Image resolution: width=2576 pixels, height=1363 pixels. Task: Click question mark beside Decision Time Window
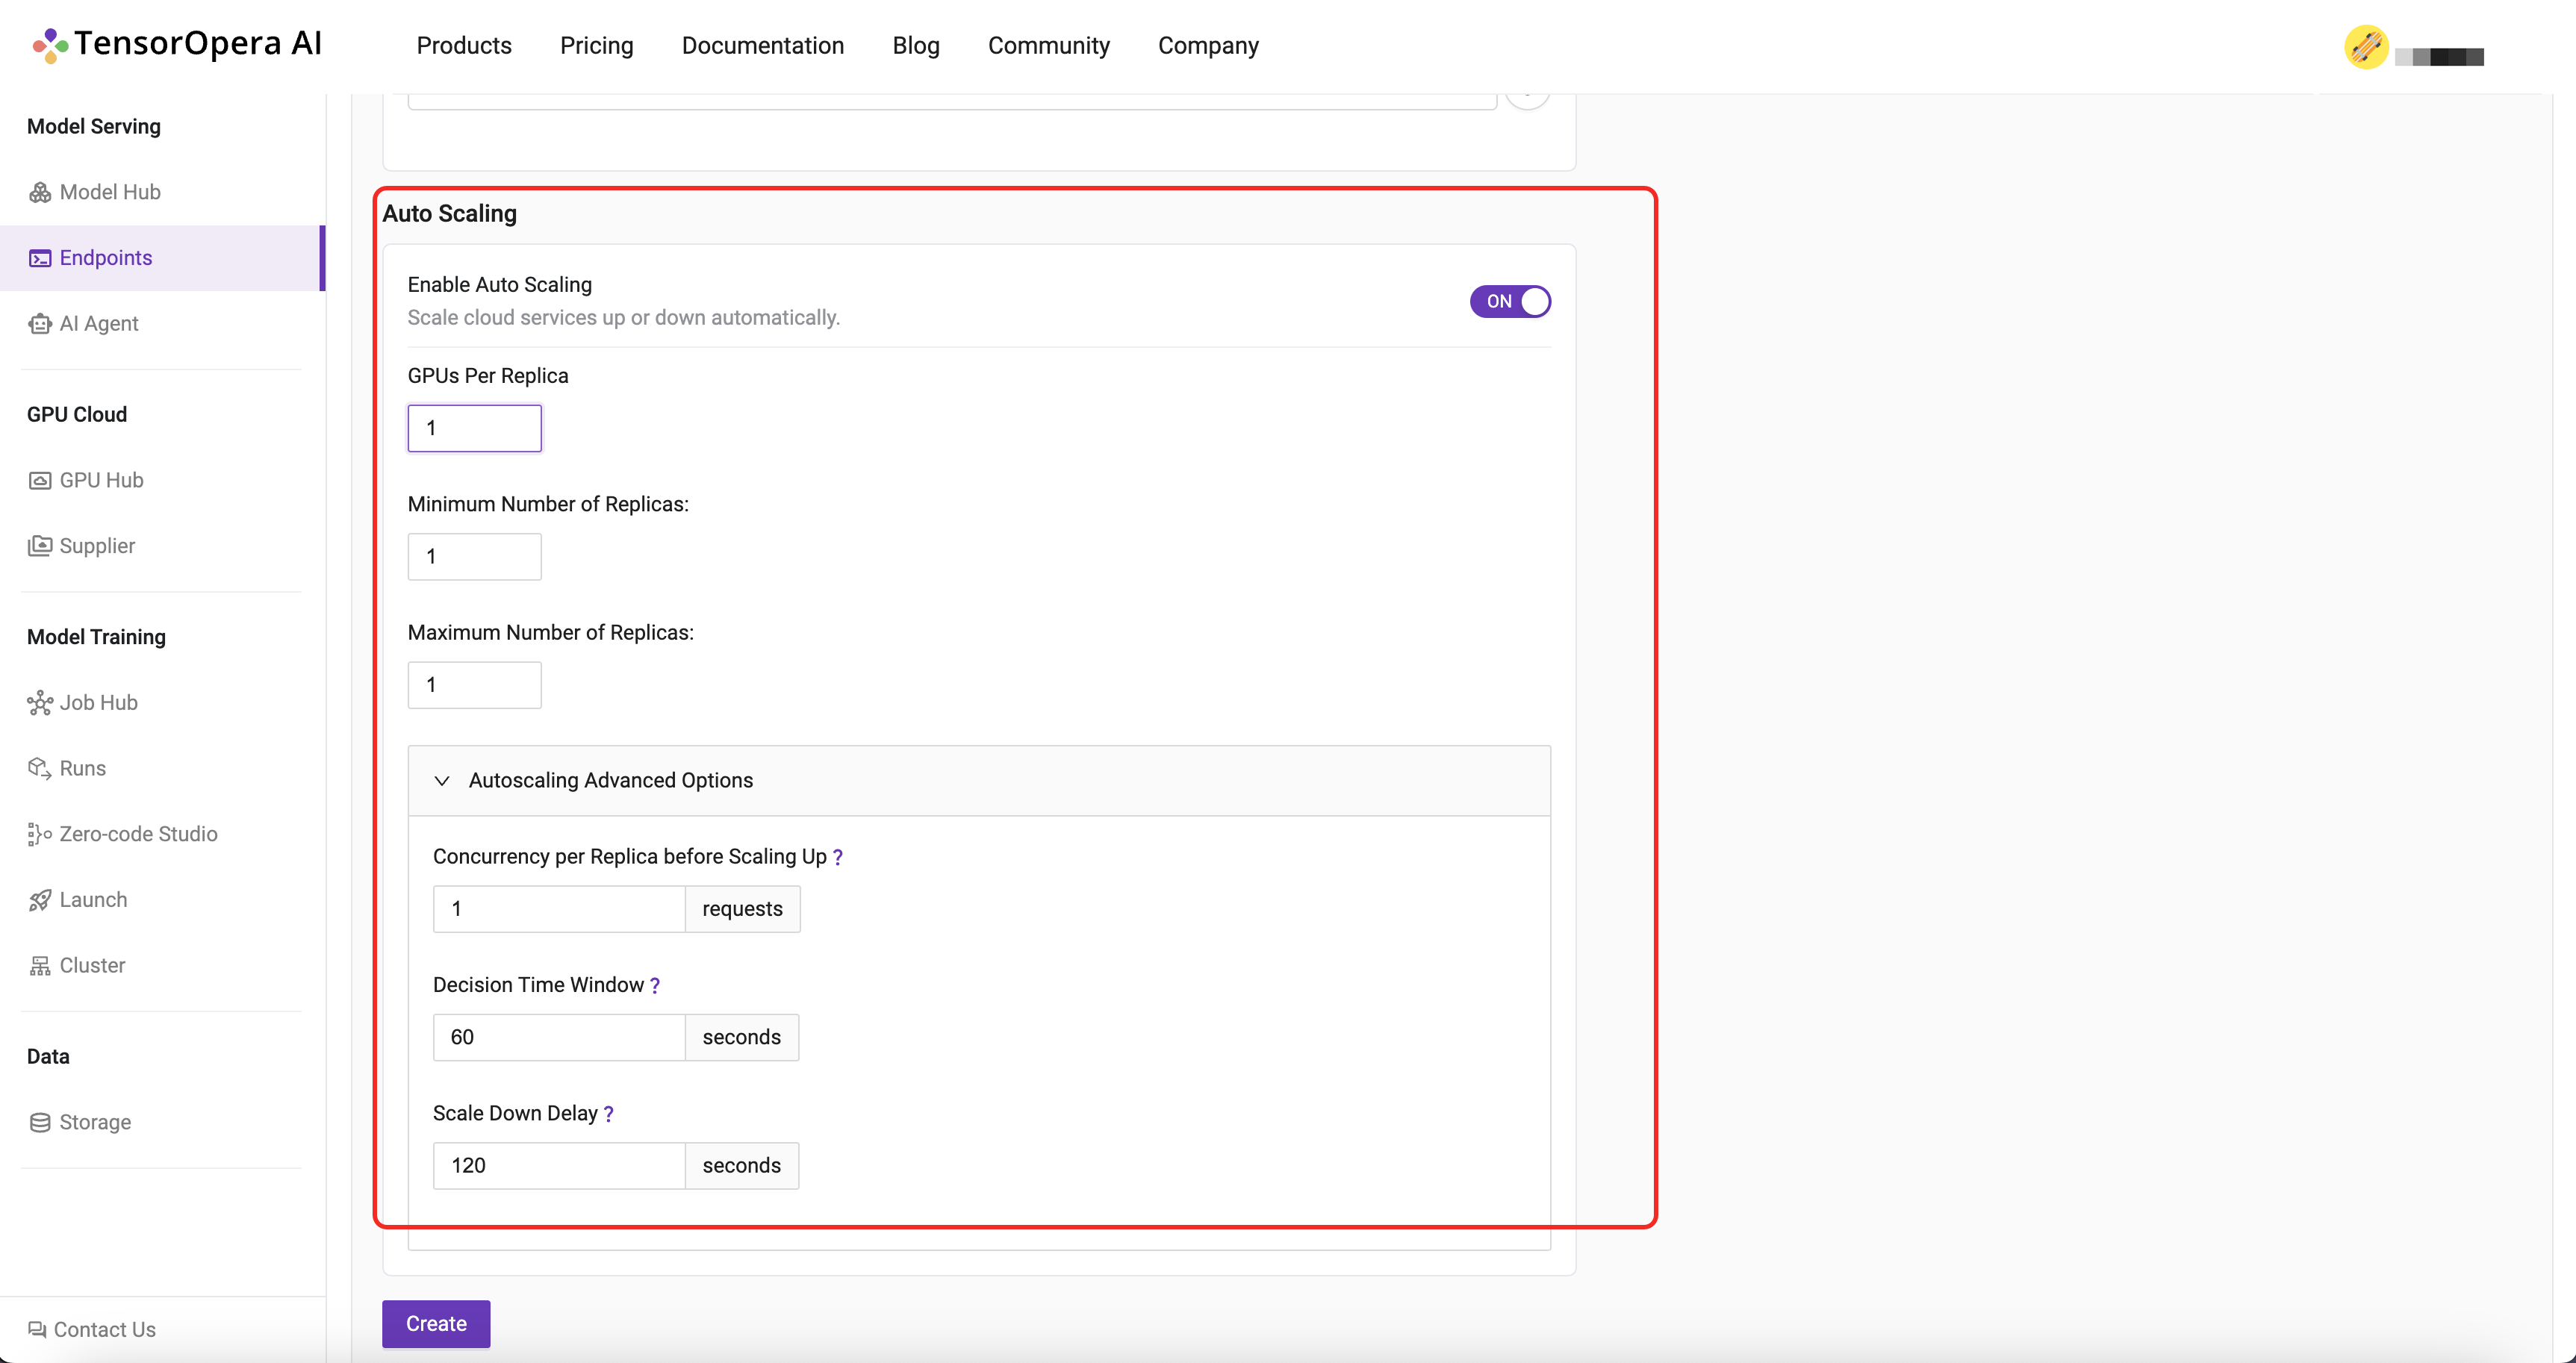[656, 985]
